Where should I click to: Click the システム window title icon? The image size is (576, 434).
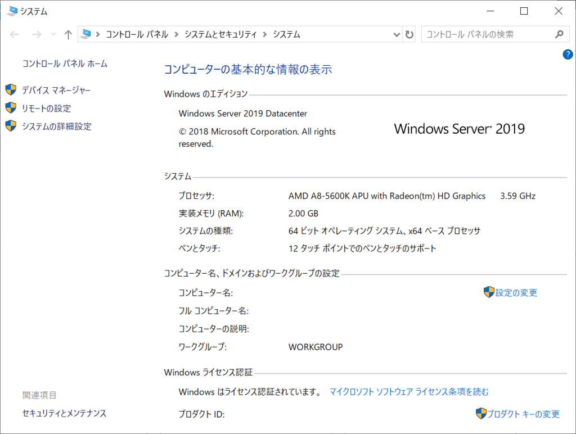click(12, 11)
